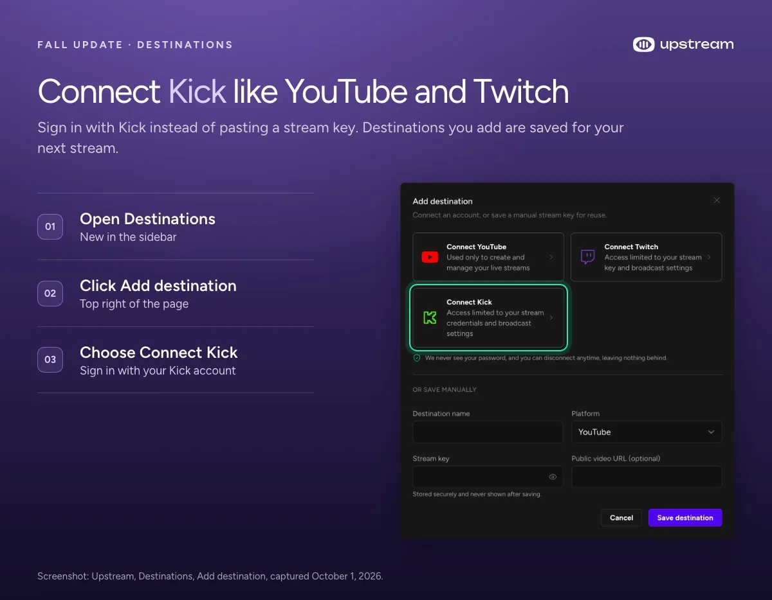Click "Sign in with your Kick account" text
This screenshot has width=772, height=600.
coord(158,371)
